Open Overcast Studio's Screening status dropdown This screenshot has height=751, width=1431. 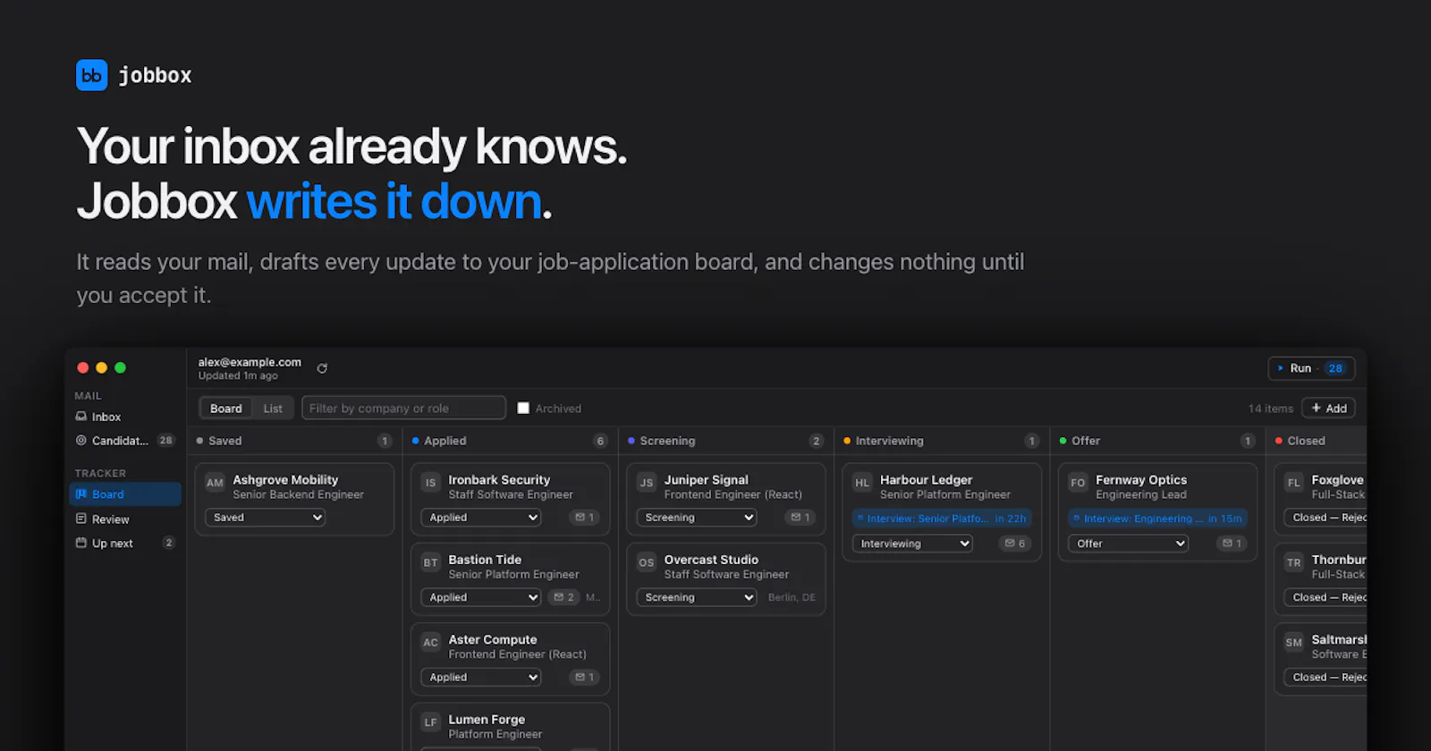coord(697,597)
